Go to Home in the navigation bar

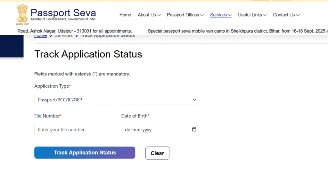125,15
